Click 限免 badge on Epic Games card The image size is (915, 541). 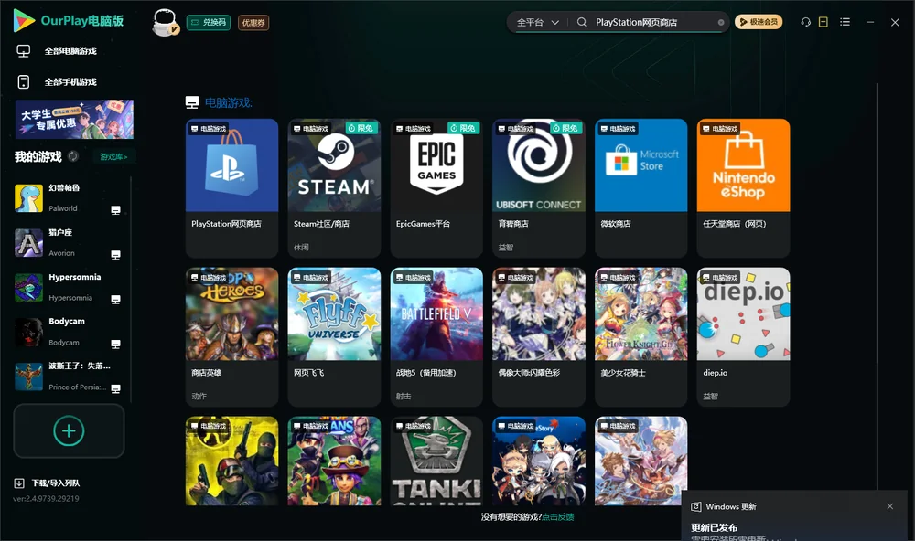[464, 128]
